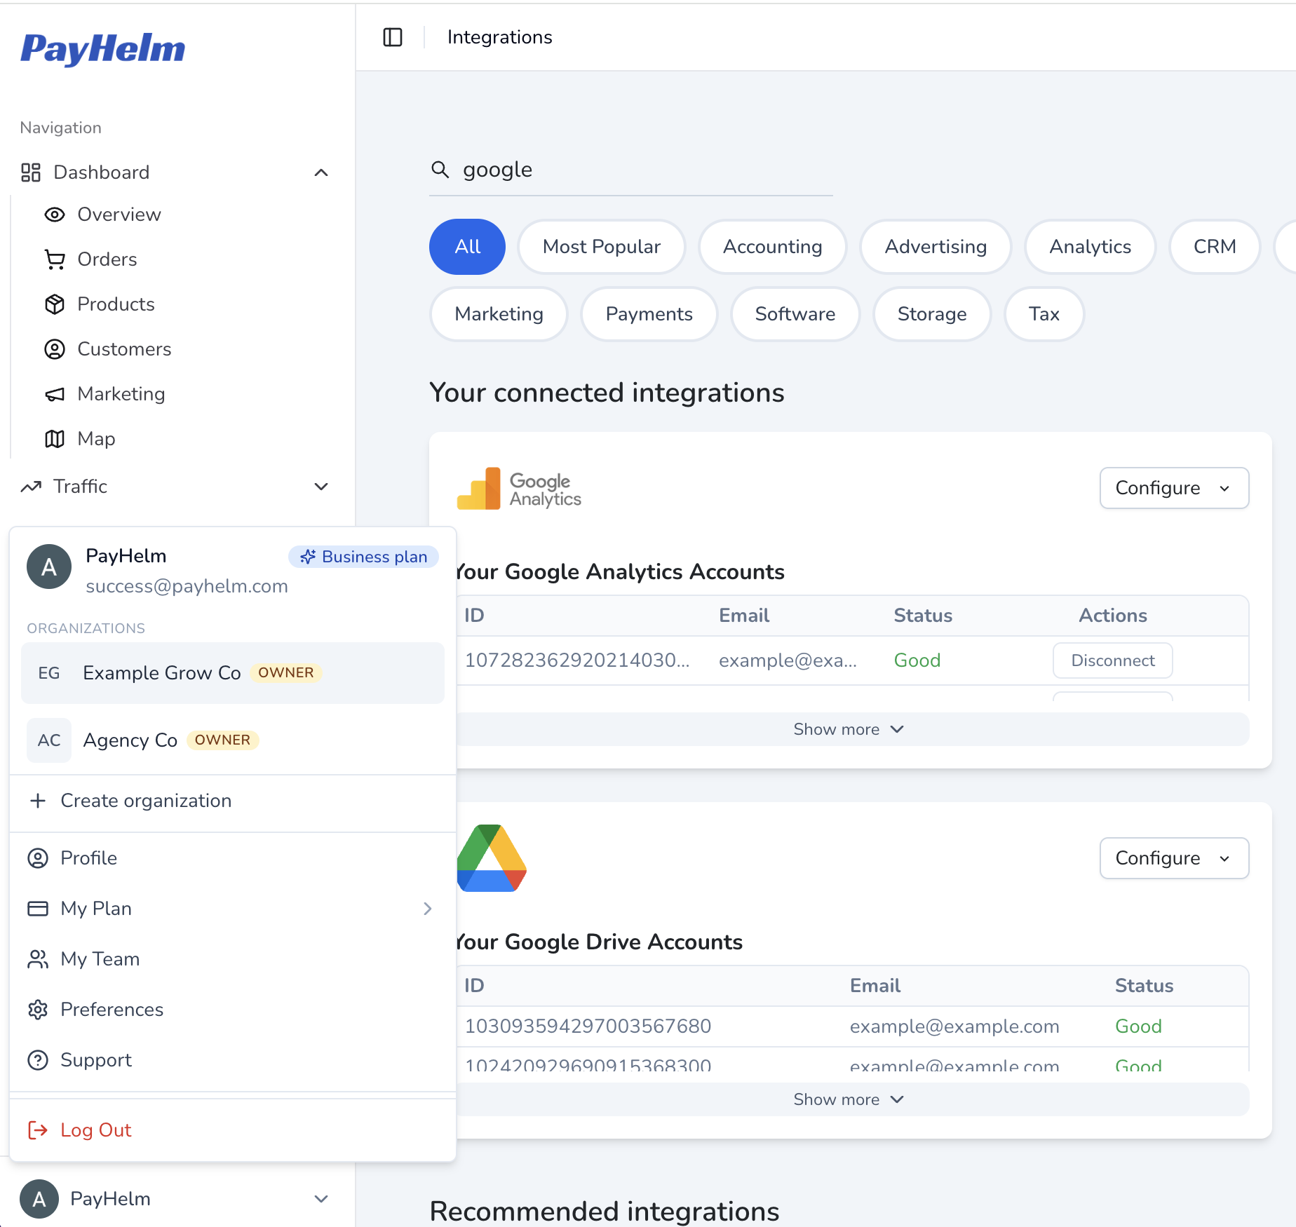Click the Support question mark icon
Viewport: 1296px width, 1227px height.
click(x=38, y=1060)
